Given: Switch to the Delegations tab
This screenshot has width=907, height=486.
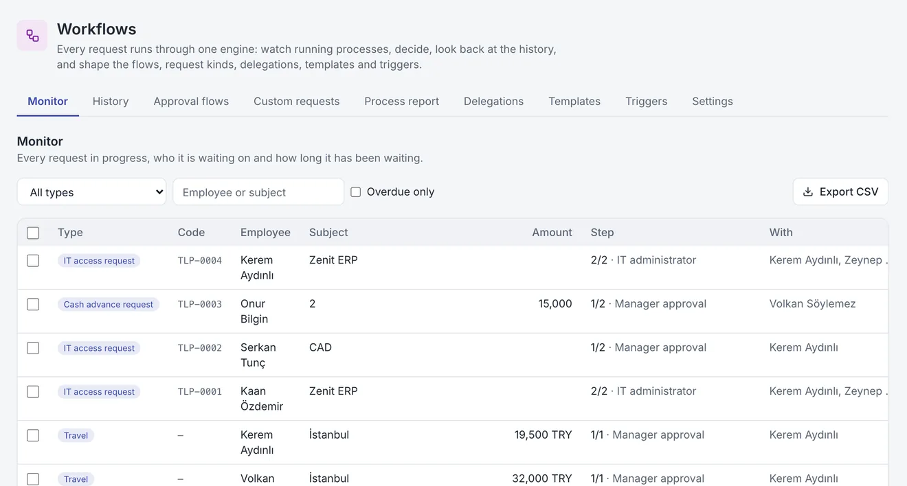Looking at the screenshot, I should click(x=493, y=102).
